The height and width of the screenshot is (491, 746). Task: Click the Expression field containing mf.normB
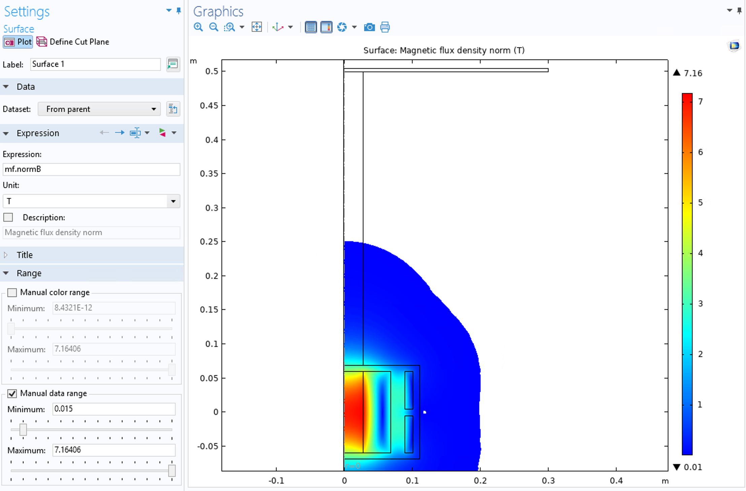(x=91, y=169)
